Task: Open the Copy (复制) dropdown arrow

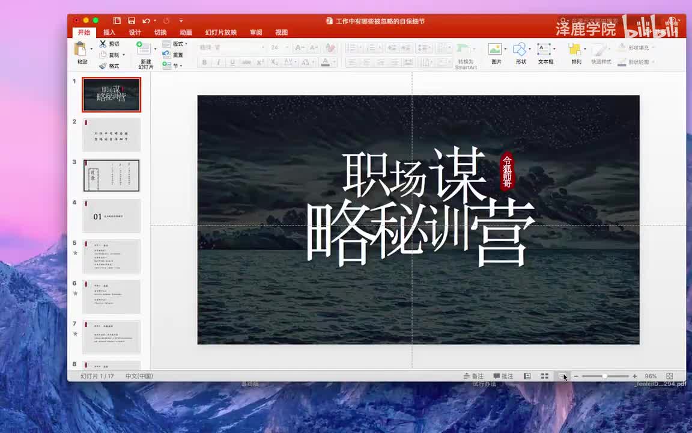Action: 124,55
